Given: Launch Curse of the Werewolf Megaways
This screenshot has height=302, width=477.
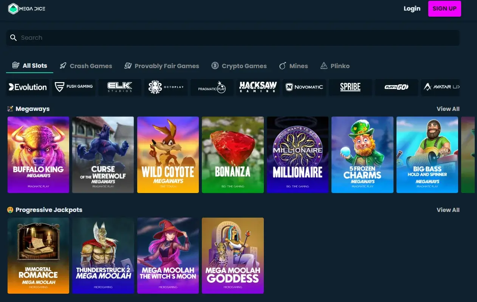Looking at the screenshot, I should 103,155.
